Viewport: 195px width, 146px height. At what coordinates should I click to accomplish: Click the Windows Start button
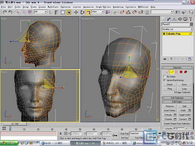9,143
